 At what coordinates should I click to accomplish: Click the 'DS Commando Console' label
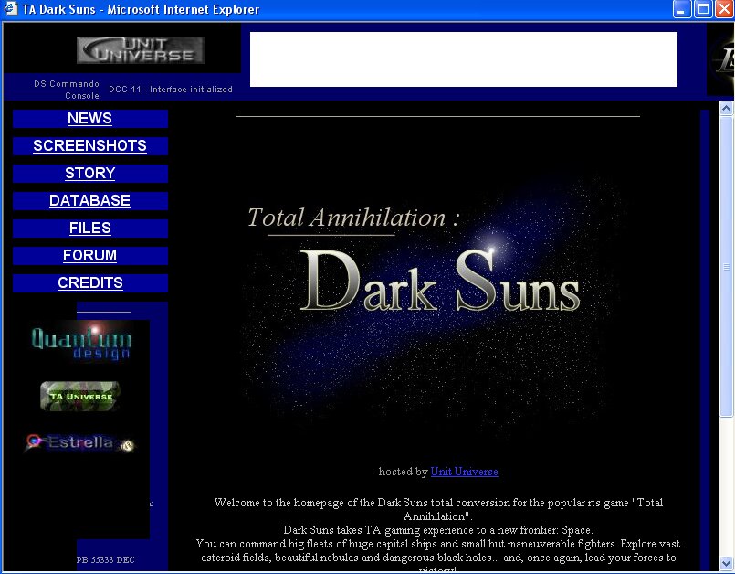pos(67,90)
